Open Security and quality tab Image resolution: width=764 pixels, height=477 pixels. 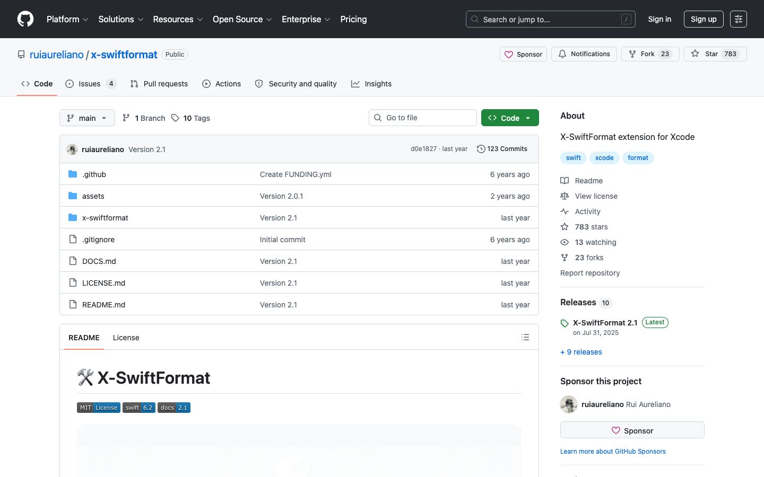(x=296, y=84)
